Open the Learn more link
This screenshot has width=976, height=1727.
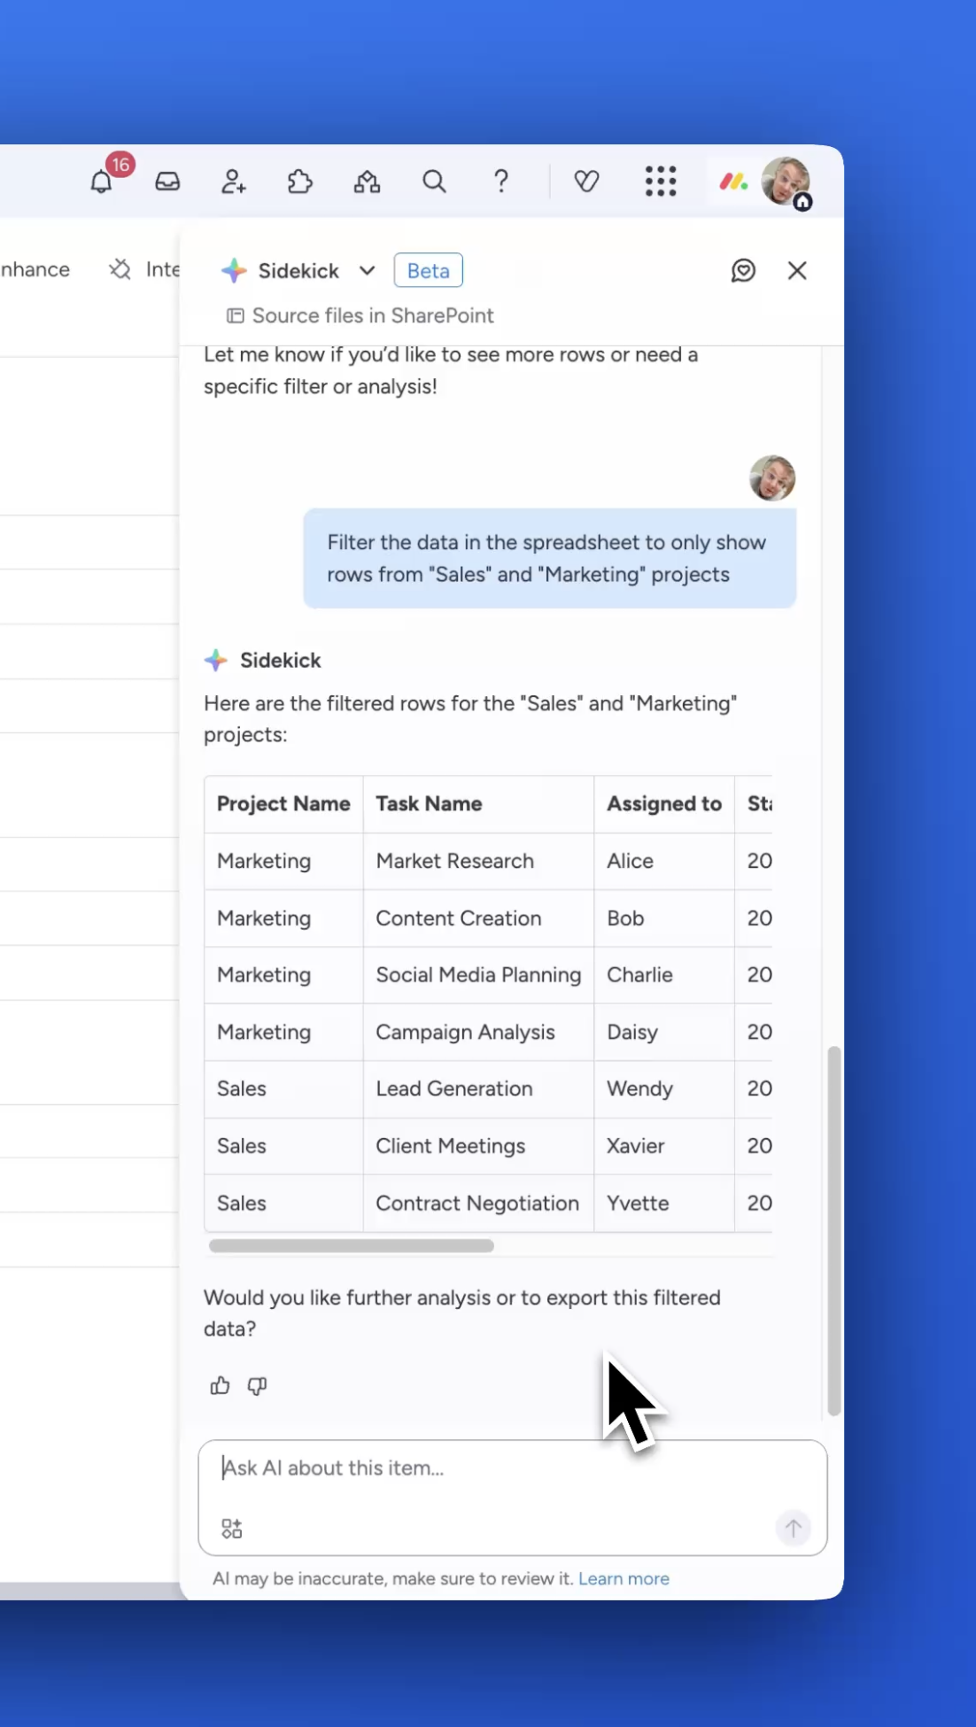coord(624,1579)
